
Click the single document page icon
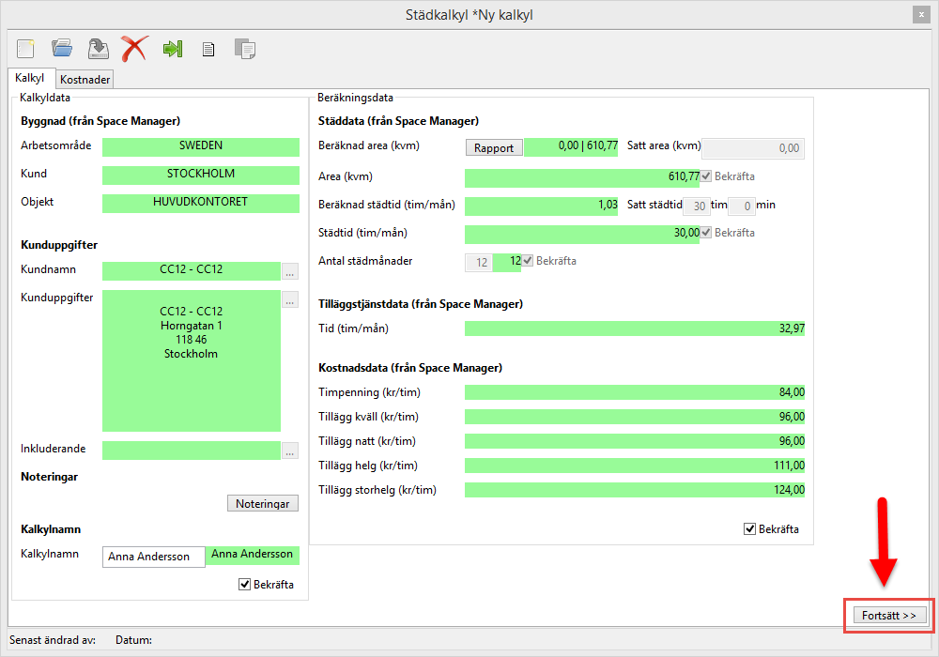click(x=208, y=49)
